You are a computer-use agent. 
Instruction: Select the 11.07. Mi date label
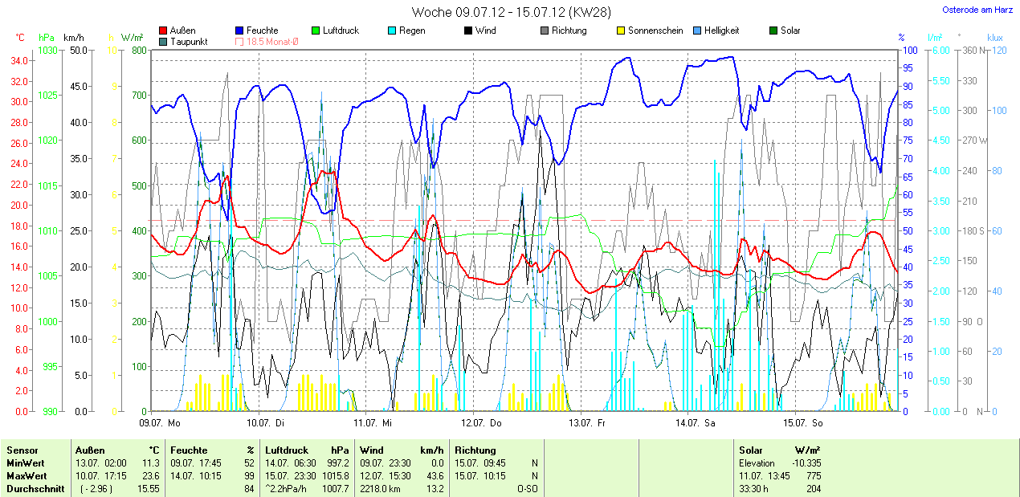(x=374, y=422)
